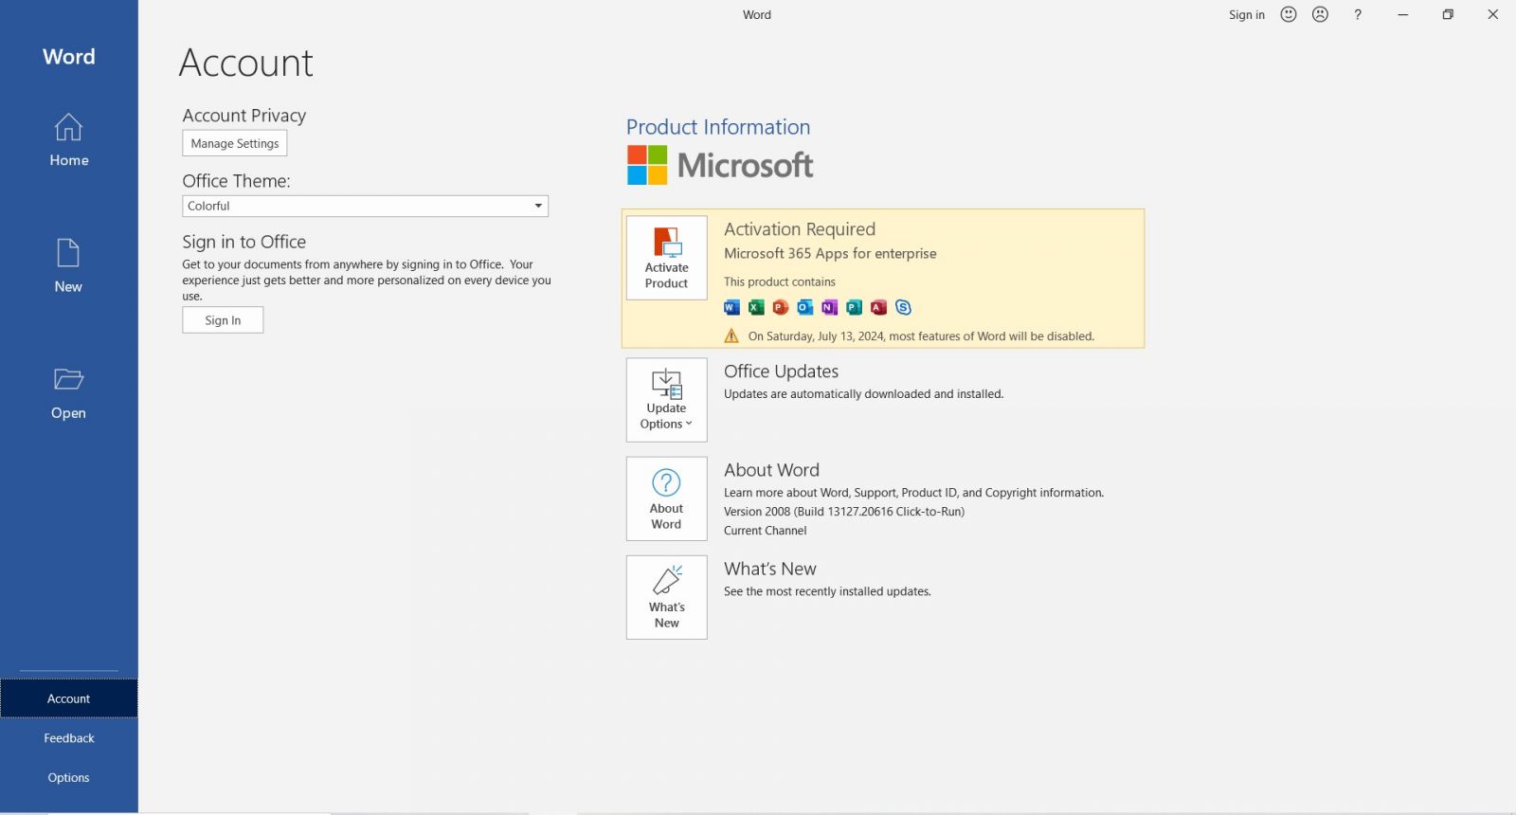
Task: Open the New document page icon
Action: (x=68, y=253)
